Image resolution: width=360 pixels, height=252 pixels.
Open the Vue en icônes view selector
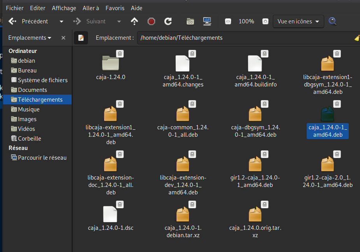298,21
